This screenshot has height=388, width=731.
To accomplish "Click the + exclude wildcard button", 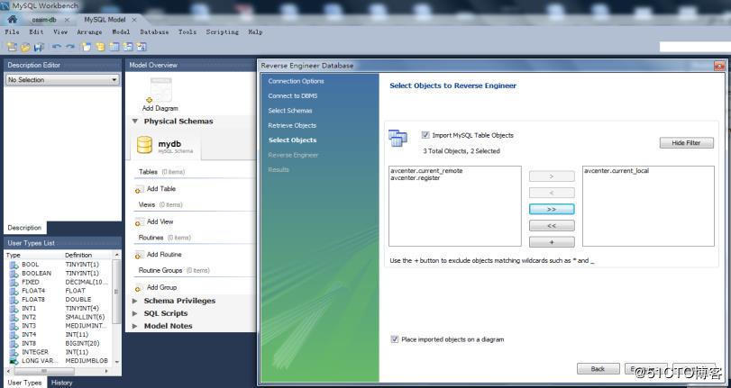I will (x=552, y=242).
